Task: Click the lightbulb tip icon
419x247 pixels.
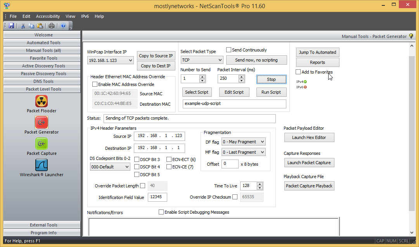Action: pos(411,36)
